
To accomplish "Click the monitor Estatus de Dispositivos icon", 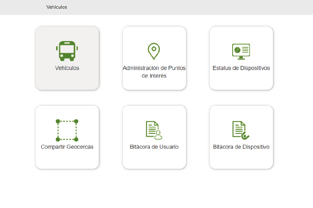I will pyautogui.click(x=241, y=52).
